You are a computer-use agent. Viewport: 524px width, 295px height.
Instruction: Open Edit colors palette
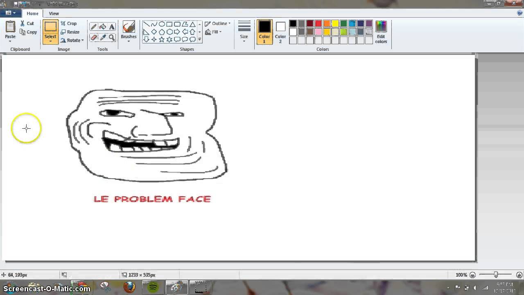pos(381,32)
